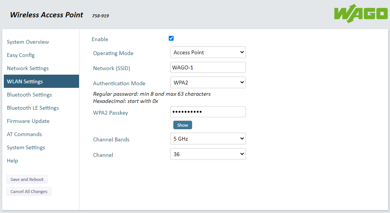Image resolution: width=390 pixels, height=213 pixels.
Task: Open the Firmware Update page
Action: (28, 121)
